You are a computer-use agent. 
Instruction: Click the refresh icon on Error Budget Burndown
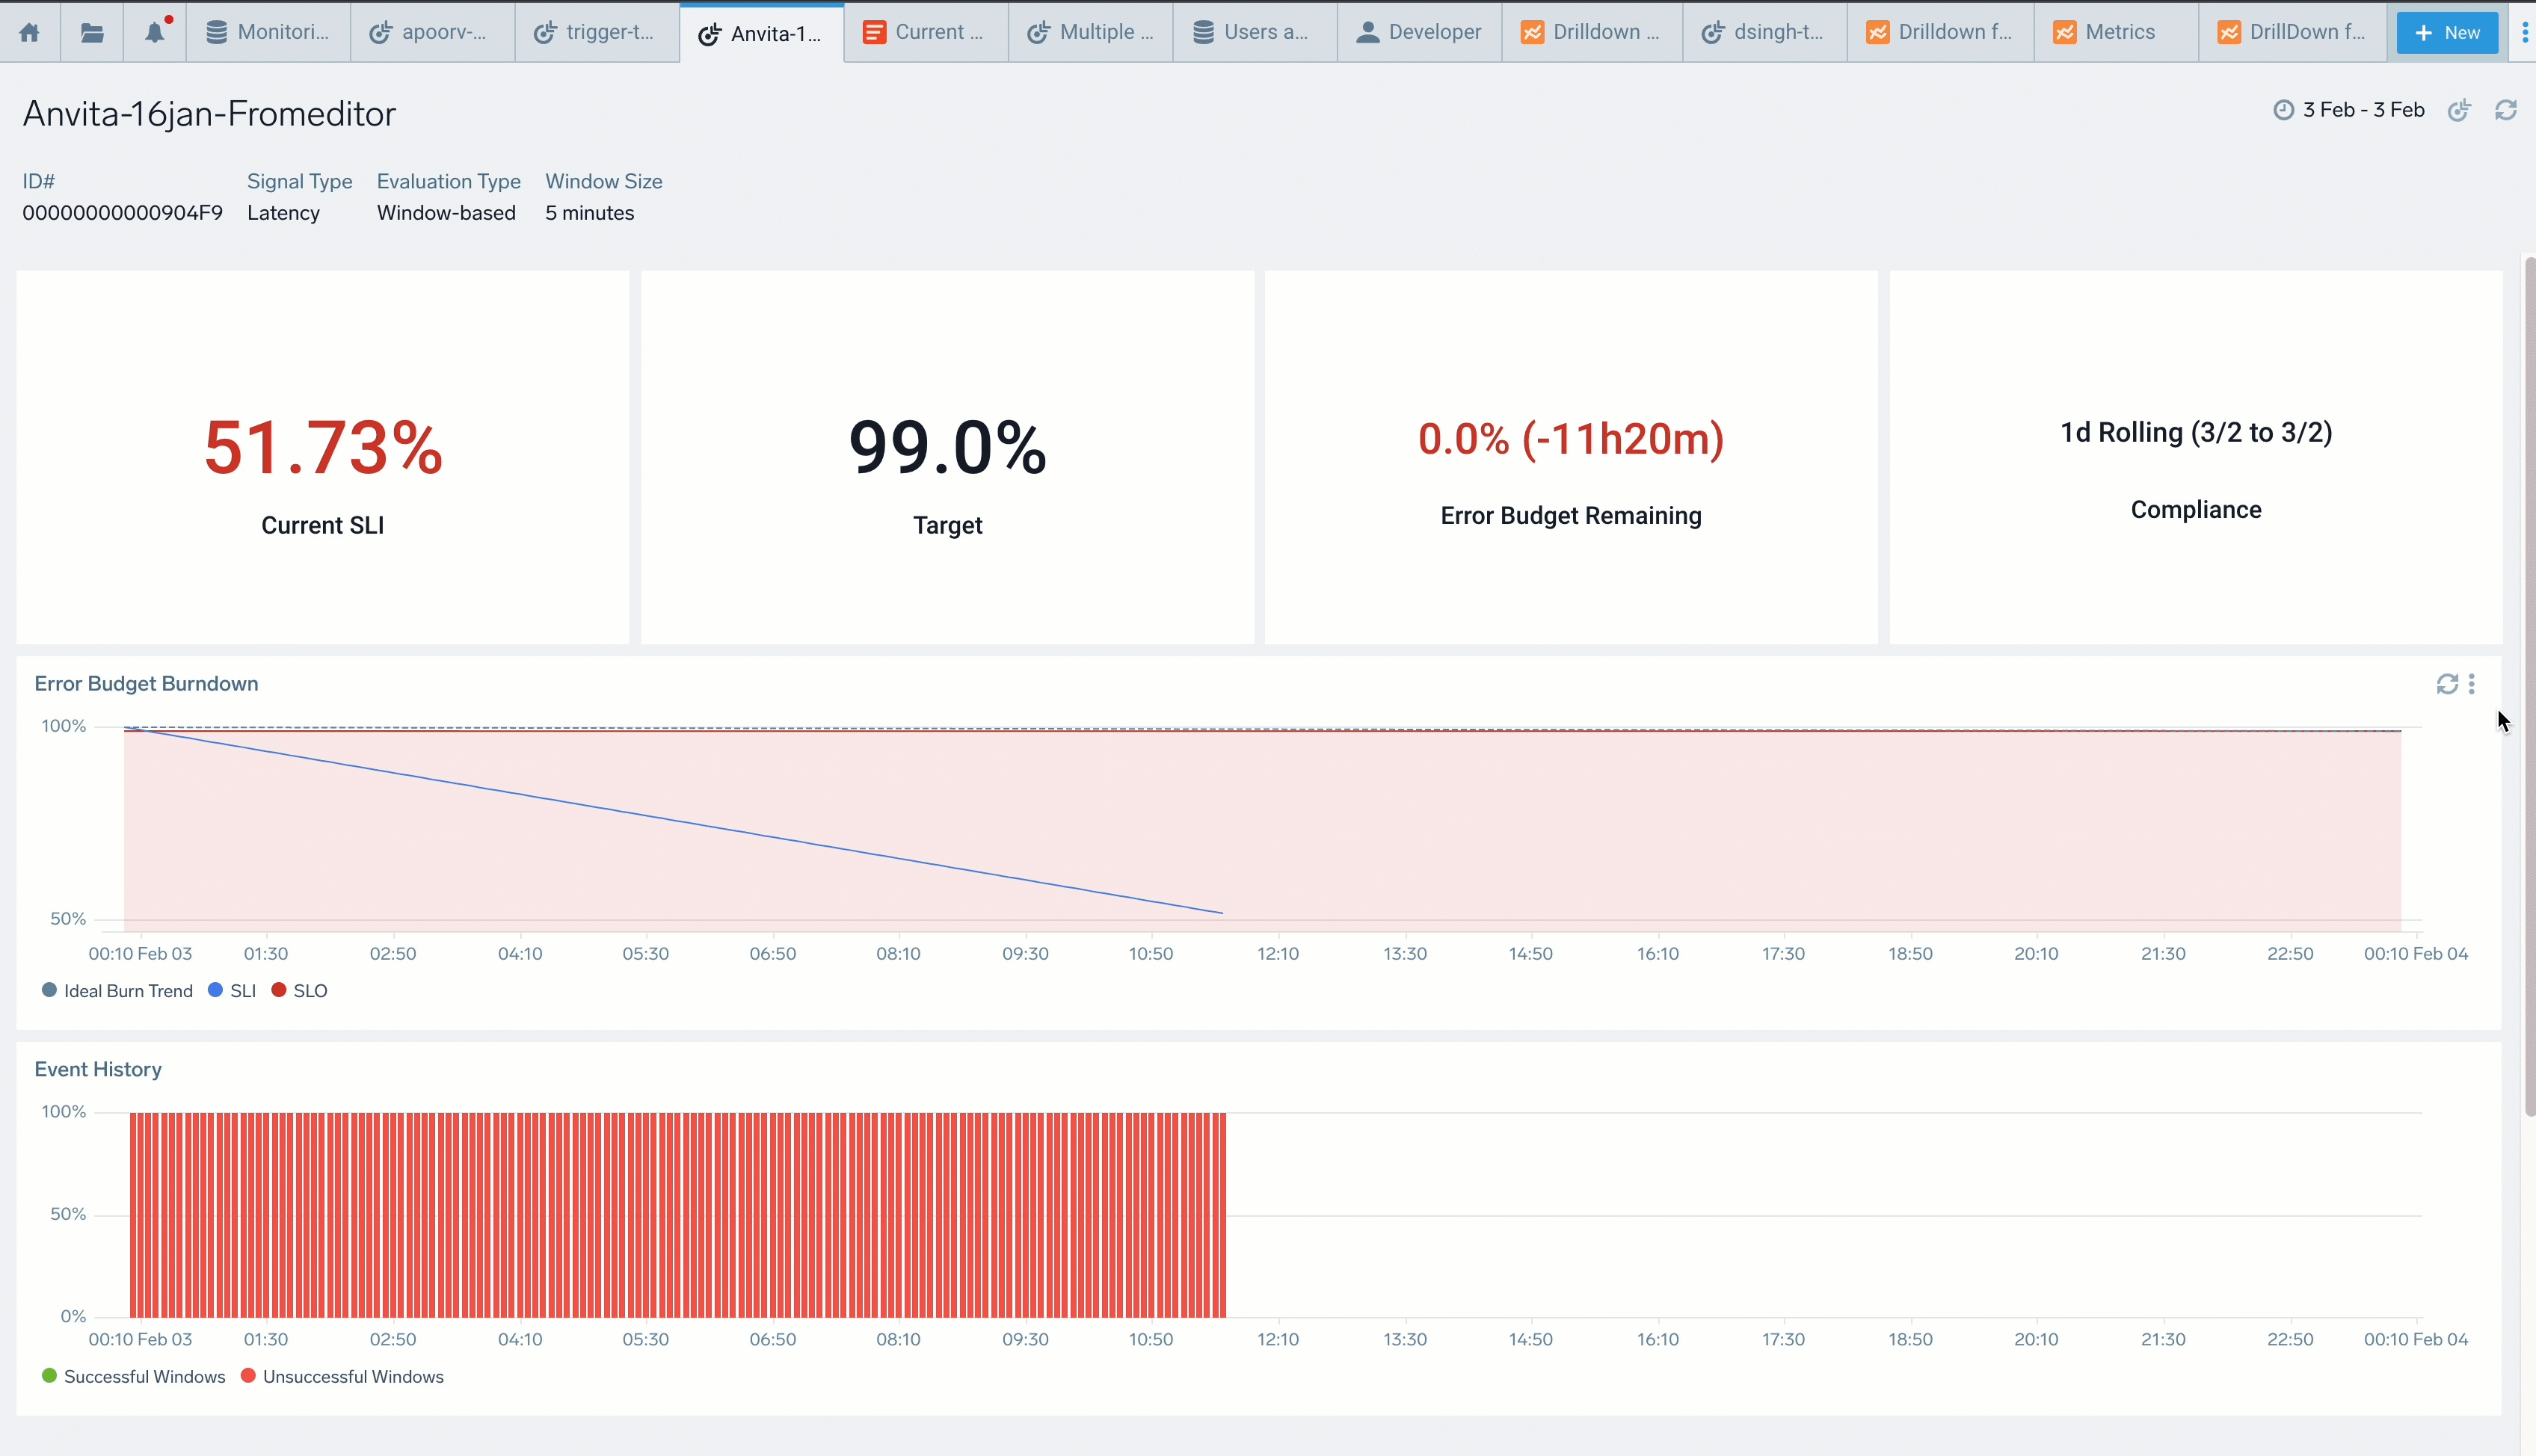pyautogui.click(x=2447, y=681)
